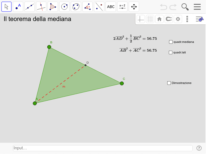
Task: Click the 2AD² + ½BC² = 56.75 formula
Action: click(135, 38)
